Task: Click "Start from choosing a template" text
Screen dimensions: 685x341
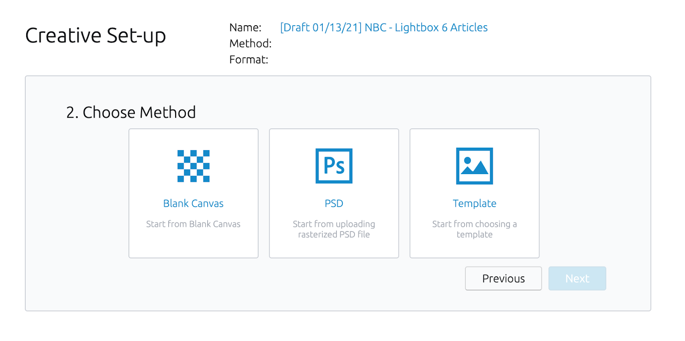Action: [474, 229]
